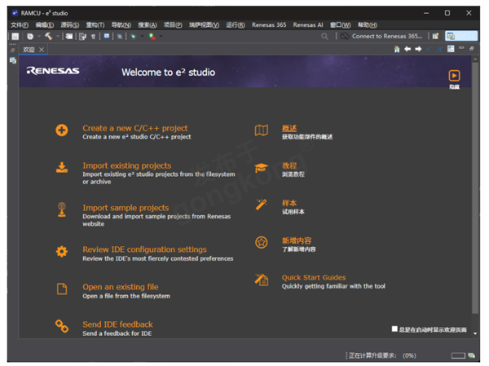Viewport: 489px width, 366px height.
Task: Click the orange plus circle icon
Action: point(62,130)
